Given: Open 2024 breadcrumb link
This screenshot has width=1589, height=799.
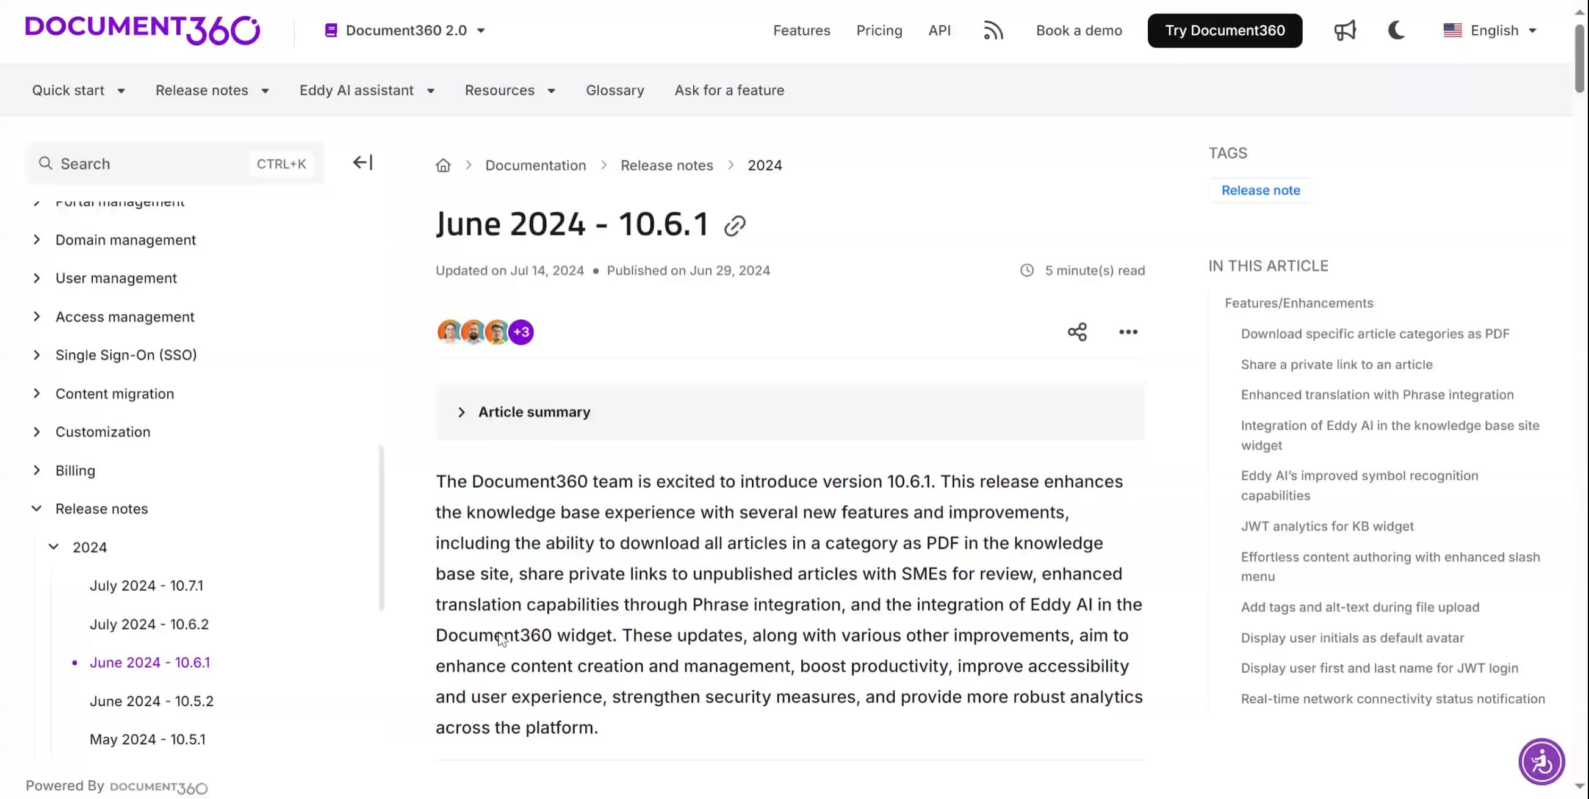Looking at the screenshot, I should (764, 165).
